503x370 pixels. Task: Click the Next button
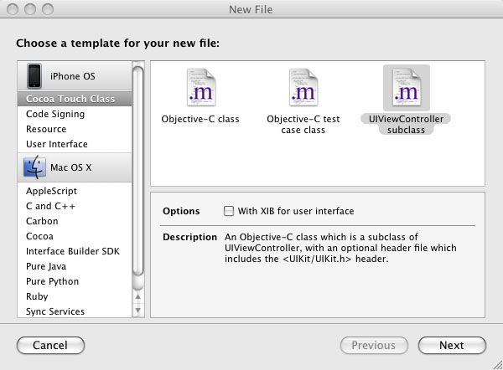coord(452,346)
